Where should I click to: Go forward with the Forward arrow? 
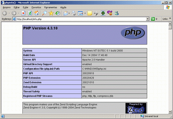pyautogui.click(x=14, y=13)
